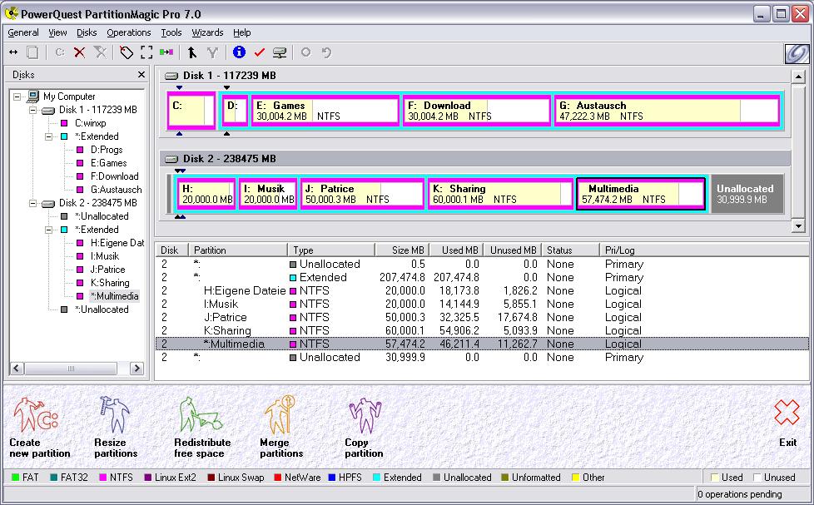The width and height of the screenshot is (814, 505).
Task: Click the disk map scroll up arrow
Action: click(x=798, y=77)
